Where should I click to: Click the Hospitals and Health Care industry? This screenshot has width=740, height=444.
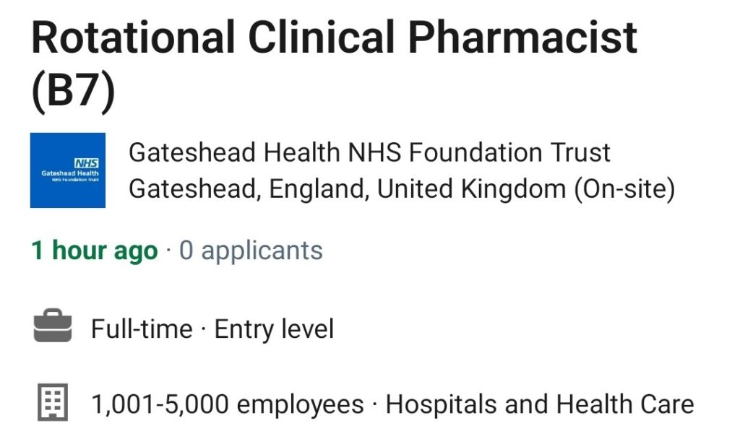pyautogui.click(x=540, y=404)
